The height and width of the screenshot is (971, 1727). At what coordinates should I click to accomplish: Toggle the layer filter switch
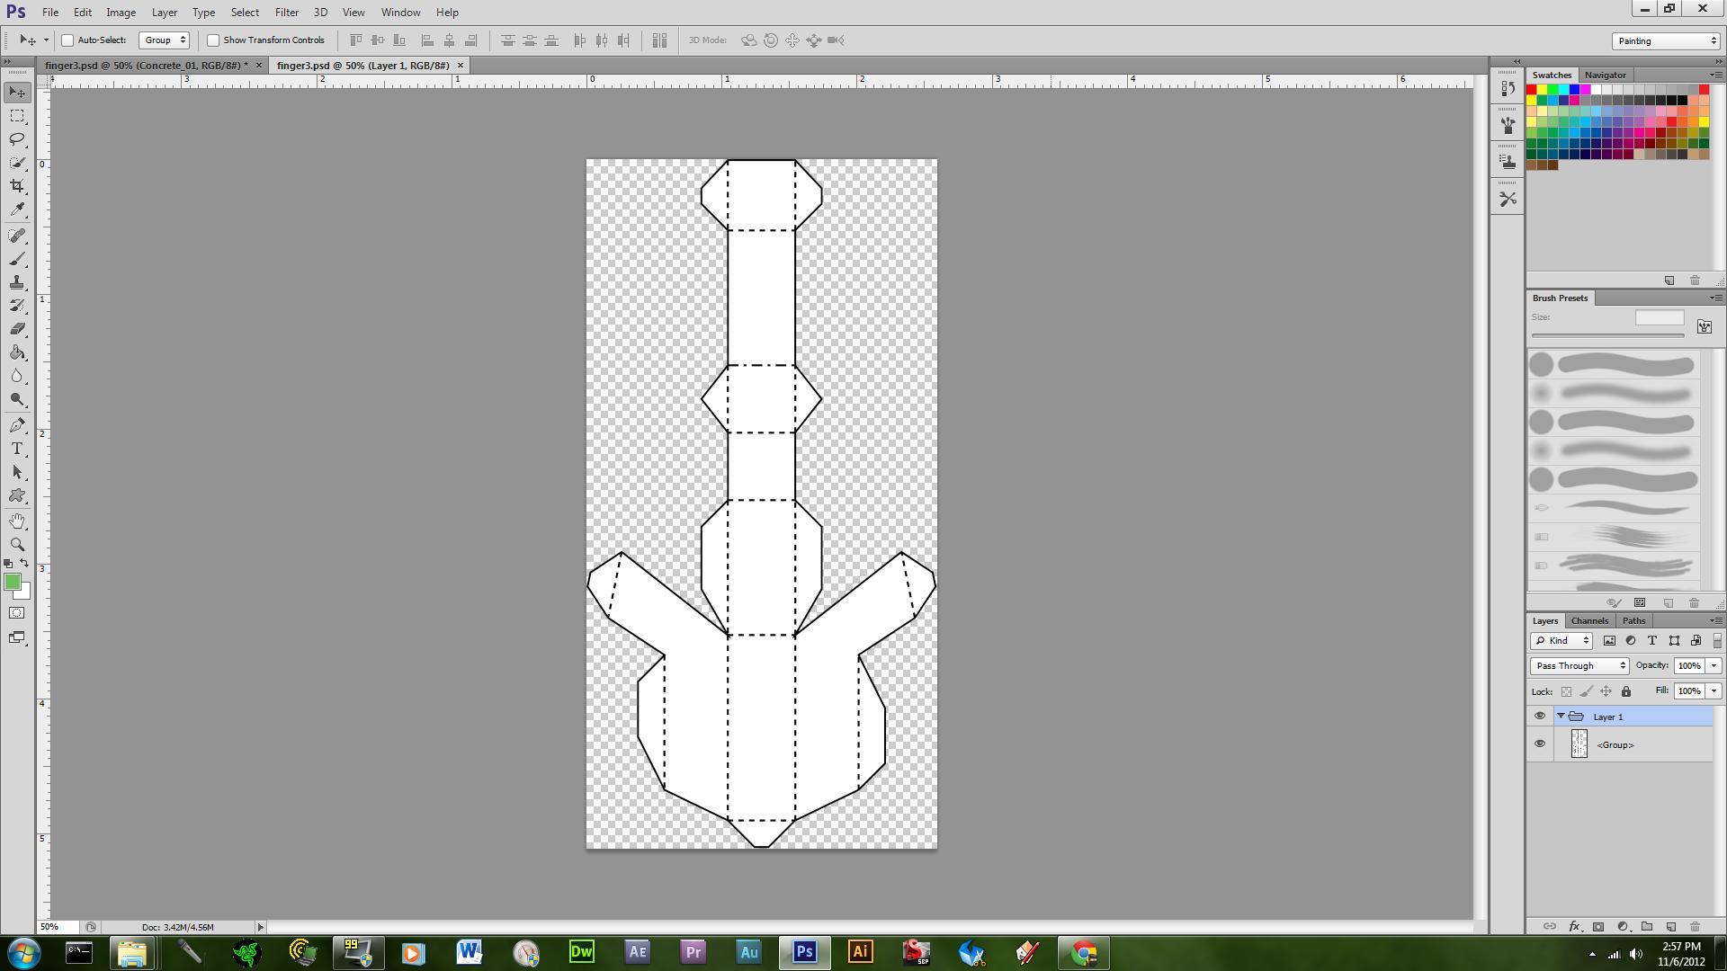point(1717,641)
